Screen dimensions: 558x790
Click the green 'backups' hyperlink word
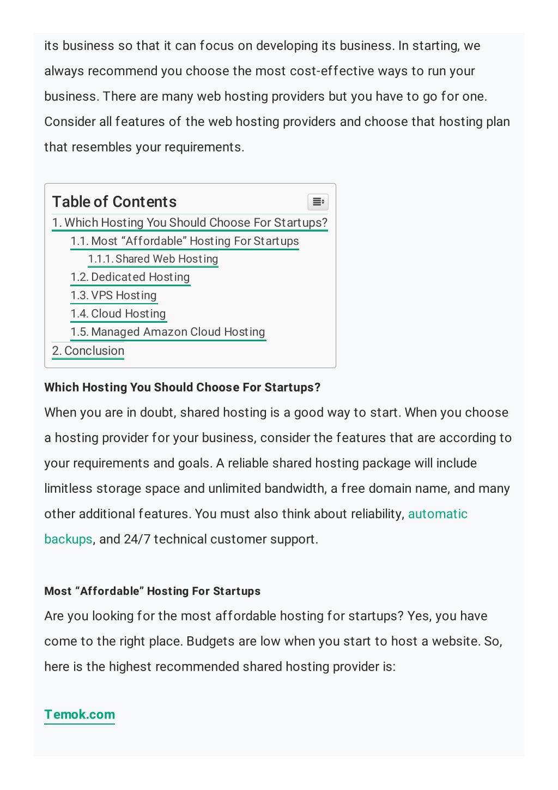(x=68, y=539)
